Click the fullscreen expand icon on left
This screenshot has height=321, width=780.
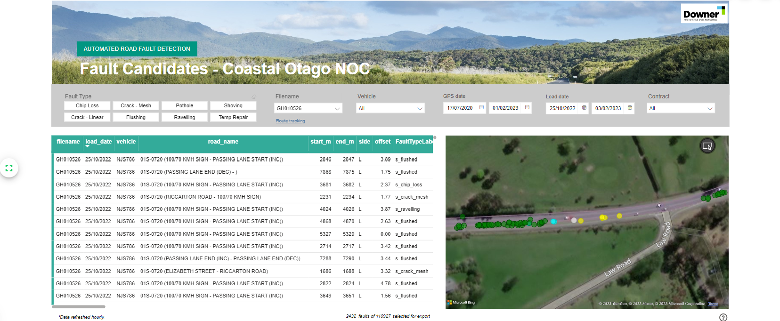(9, 168)
